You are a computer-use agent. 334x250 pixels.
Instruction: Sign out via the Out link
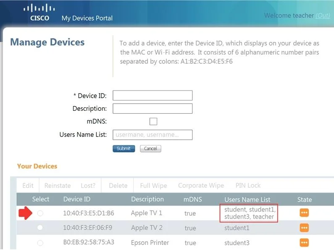click(x=323, y=16)
